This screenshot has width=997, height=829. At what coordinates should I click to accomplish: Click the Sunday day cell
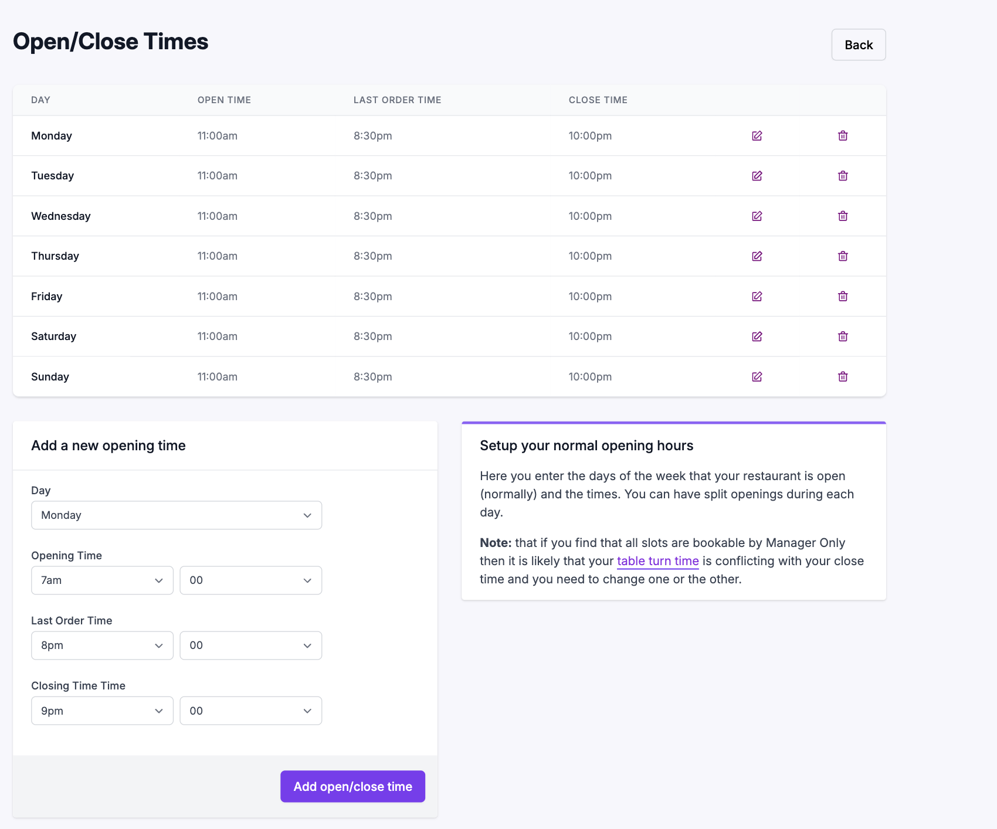tap(50, 377)
